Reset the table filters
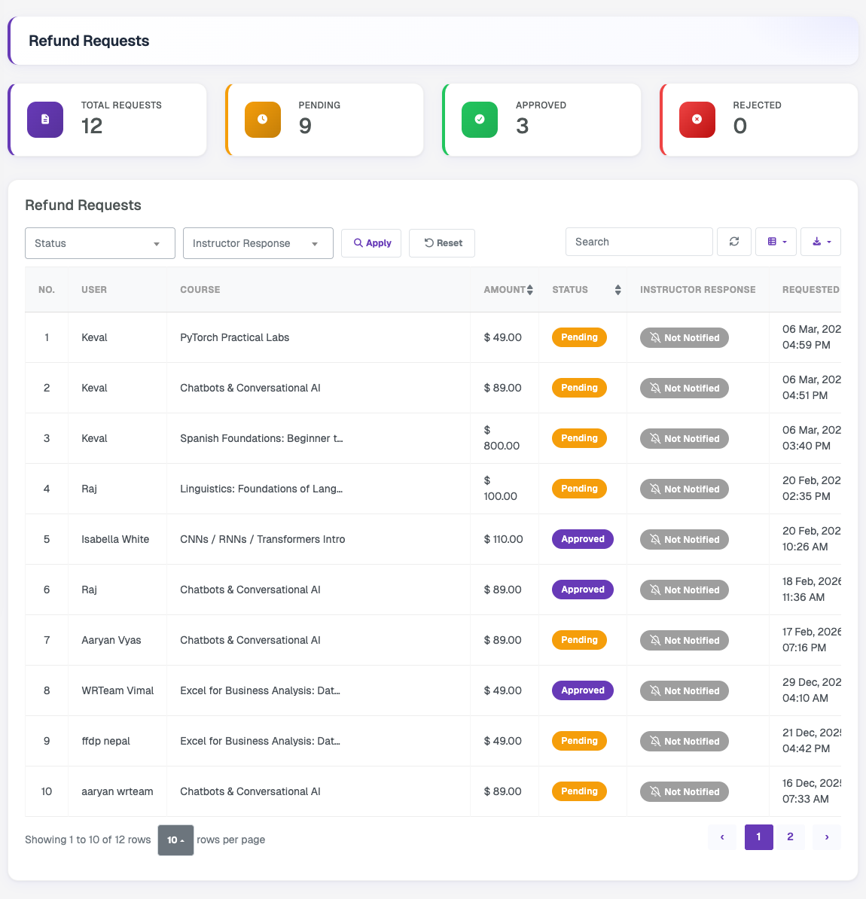The height and width of the screenshot is (899, 866). pos(441,243)
